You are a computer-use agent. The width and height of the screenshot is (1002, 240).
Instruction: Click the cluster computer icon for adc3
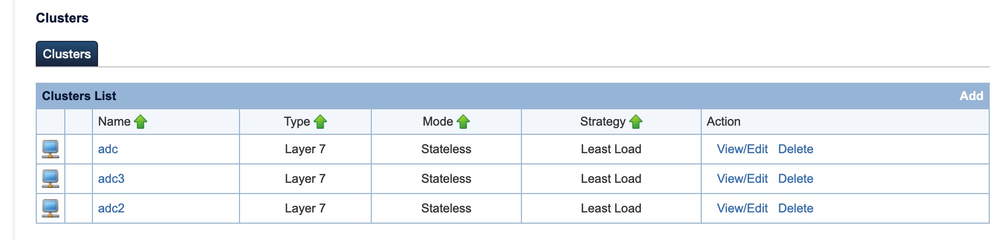coord(50,179)
